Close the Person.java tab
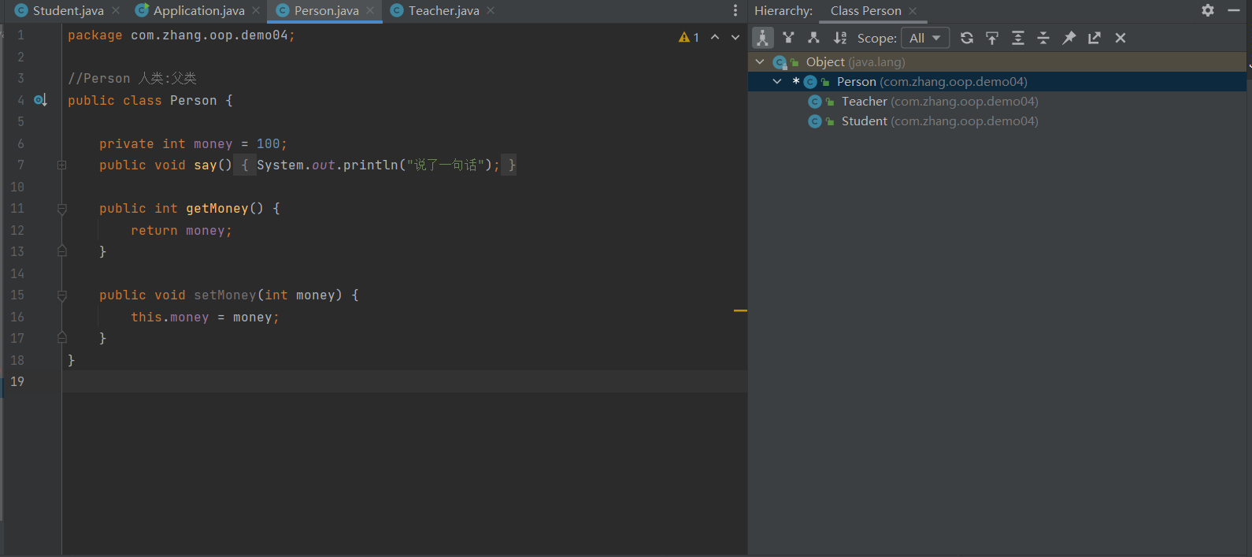 tap(370, 11)
